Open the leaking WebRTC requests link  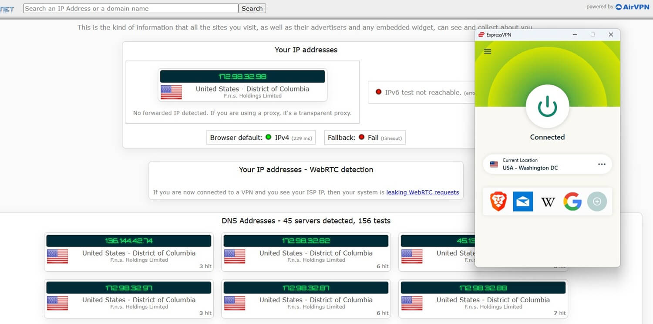[x=422, y=192]
